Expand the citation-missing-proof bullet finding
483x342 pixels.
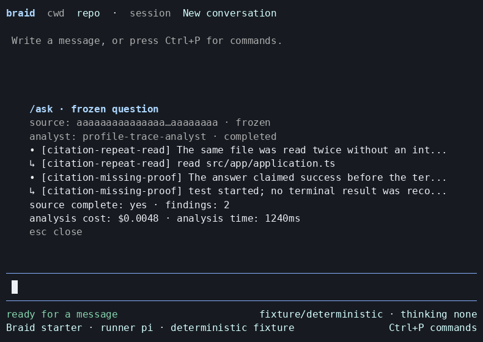click(238, 177)
